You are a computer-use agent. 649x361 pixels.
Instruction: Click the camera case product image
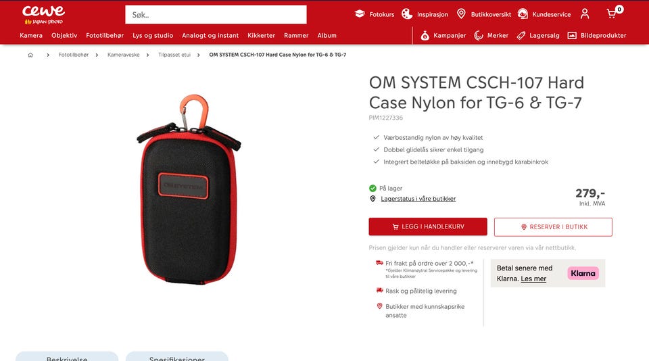tap(189, 189)
